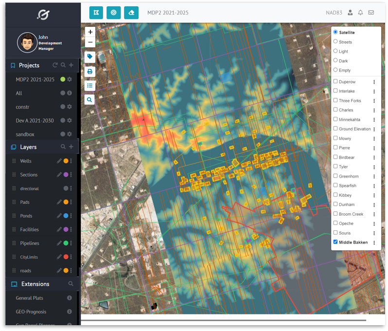388x331 pixels.
Task: Click the NAD83 coordinate system label
Action: pos(334,13)
